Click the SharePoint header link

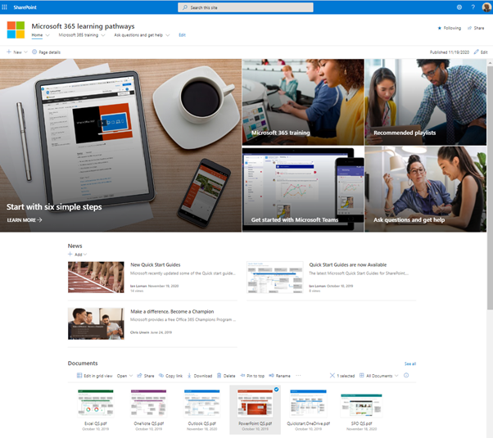[25, 7]
